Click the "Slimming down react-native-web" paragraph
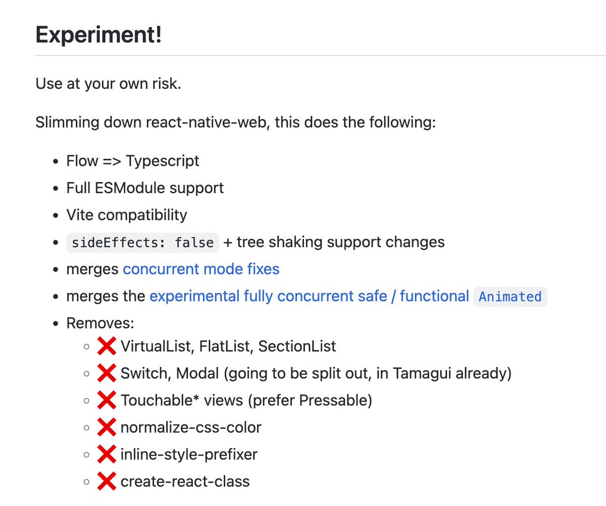This screenshot has width=606, height=506. [x=235, y=122]
